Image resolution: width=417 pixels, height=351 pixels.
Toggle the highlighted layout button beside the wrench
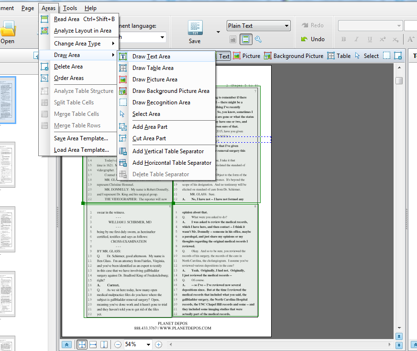coord(246,39)
